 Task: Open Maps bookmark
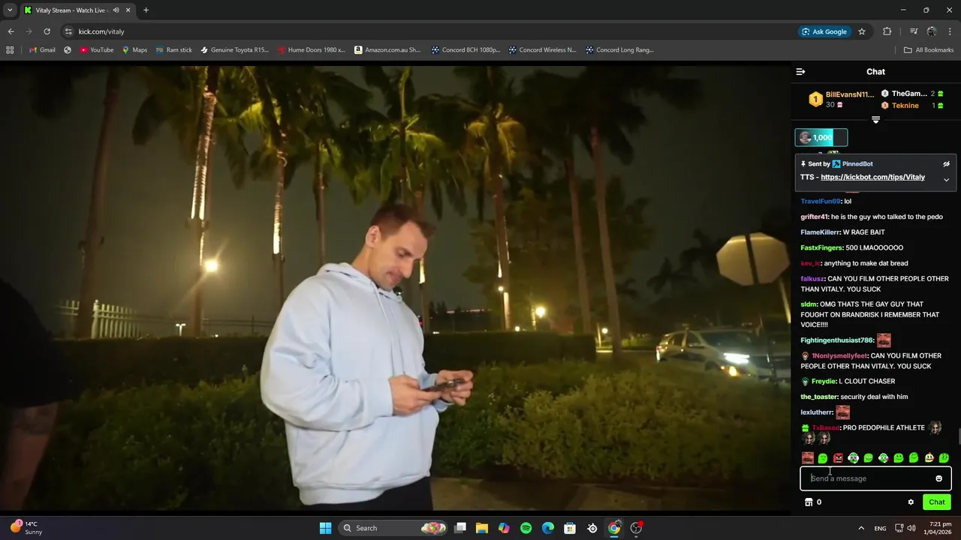(x=134, y=50)
